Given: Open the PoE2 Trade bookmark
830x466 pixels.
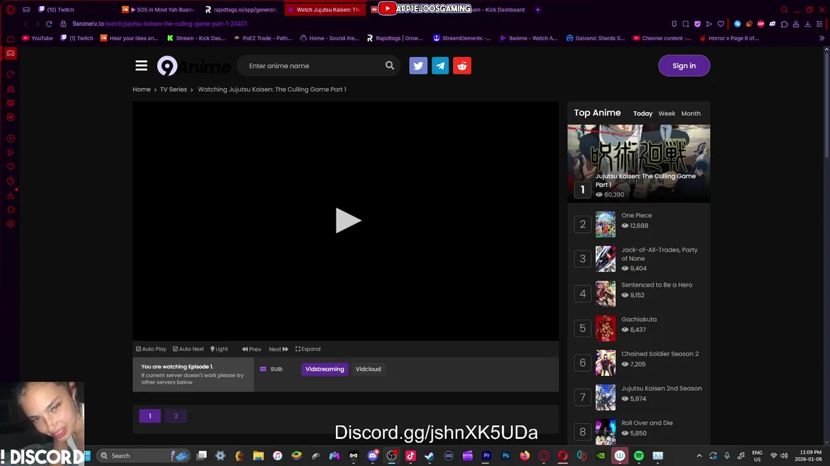Looking at the screenshot, I should [263, 38].
